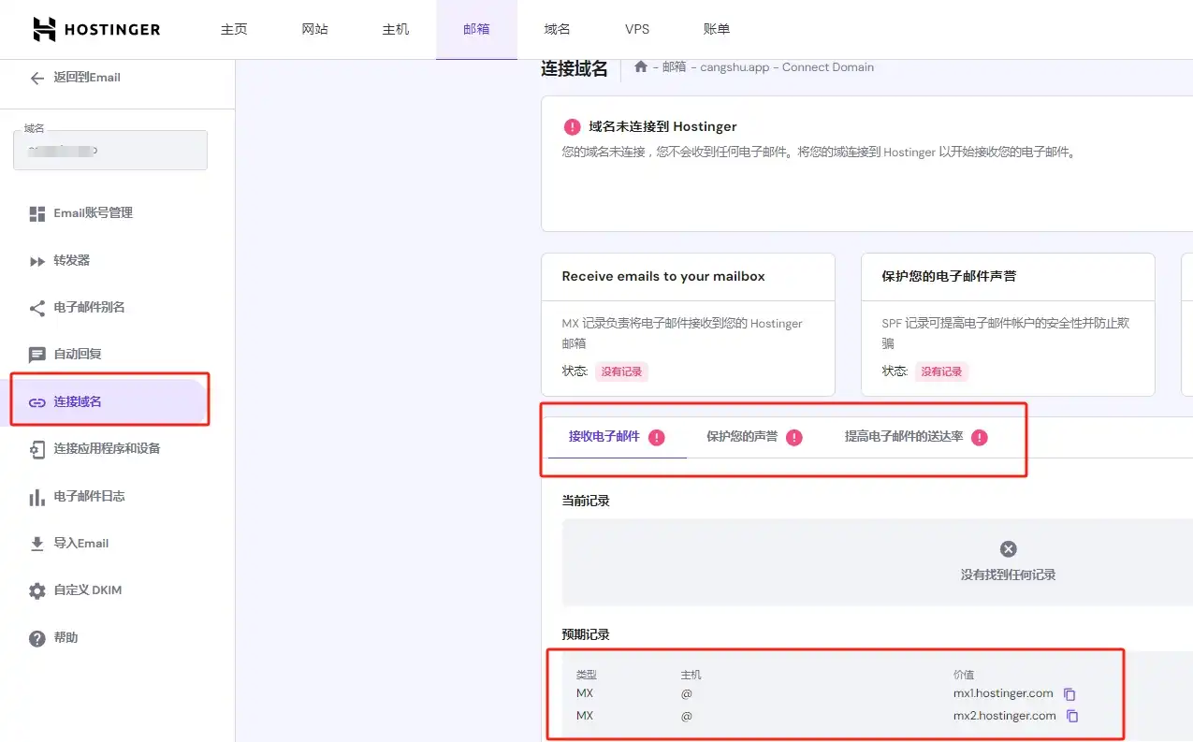Open 账单 in the top navigation
The height and width of the screenshot is (742, 1193).
click(716, 29)
